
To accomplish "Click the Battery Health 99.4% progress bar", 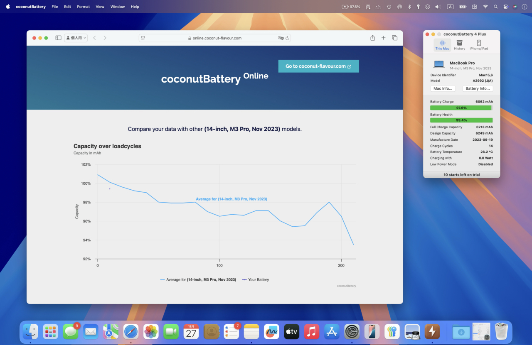I will [461, 120].
